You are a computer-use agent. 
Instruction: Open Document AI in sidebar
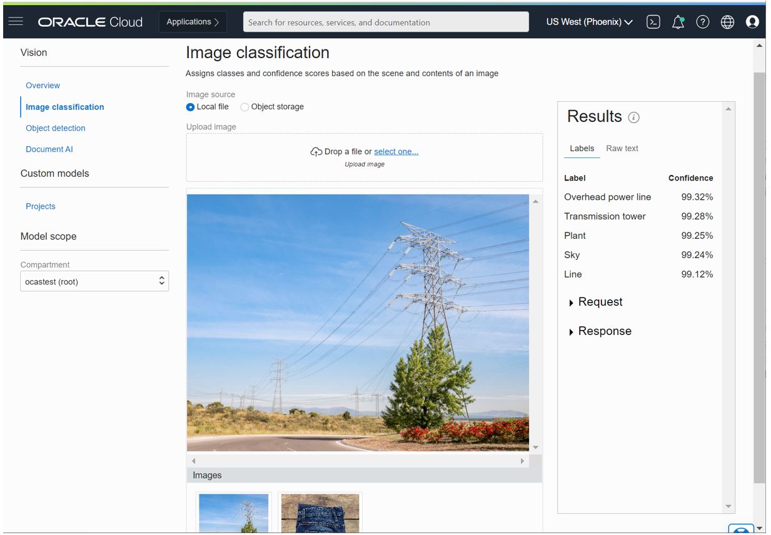[x=49, y=149]
